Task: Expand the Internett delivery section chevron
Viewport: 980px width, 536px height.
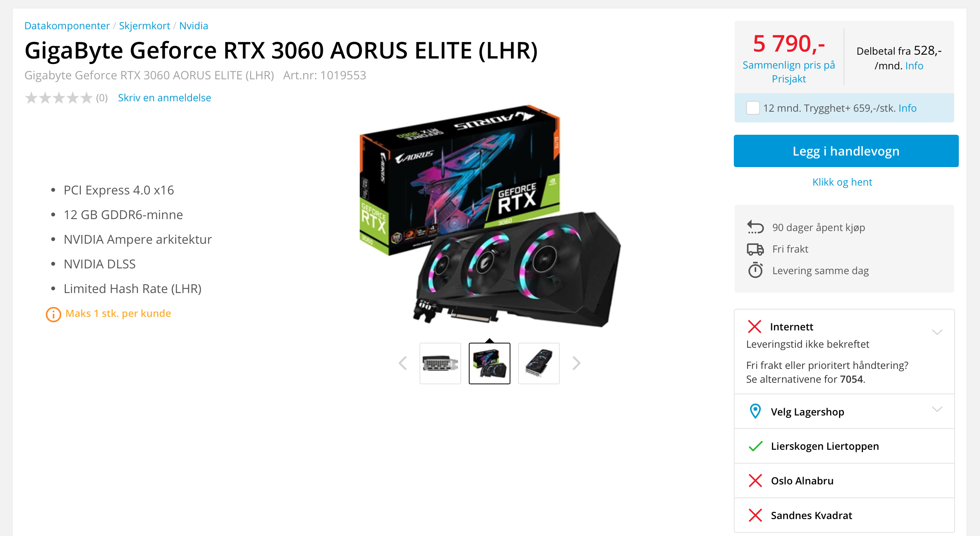Action: pyautogui.click(x=937, y=332)
